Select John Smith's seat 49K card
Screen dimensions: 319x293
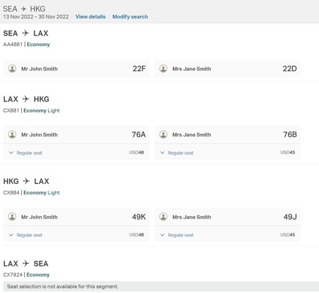click(x=77, y=217)
